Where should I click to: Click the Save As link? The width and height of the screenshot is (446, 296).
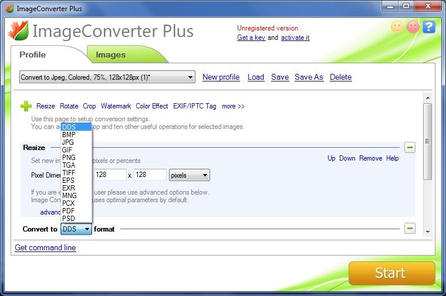click(309, 77)
